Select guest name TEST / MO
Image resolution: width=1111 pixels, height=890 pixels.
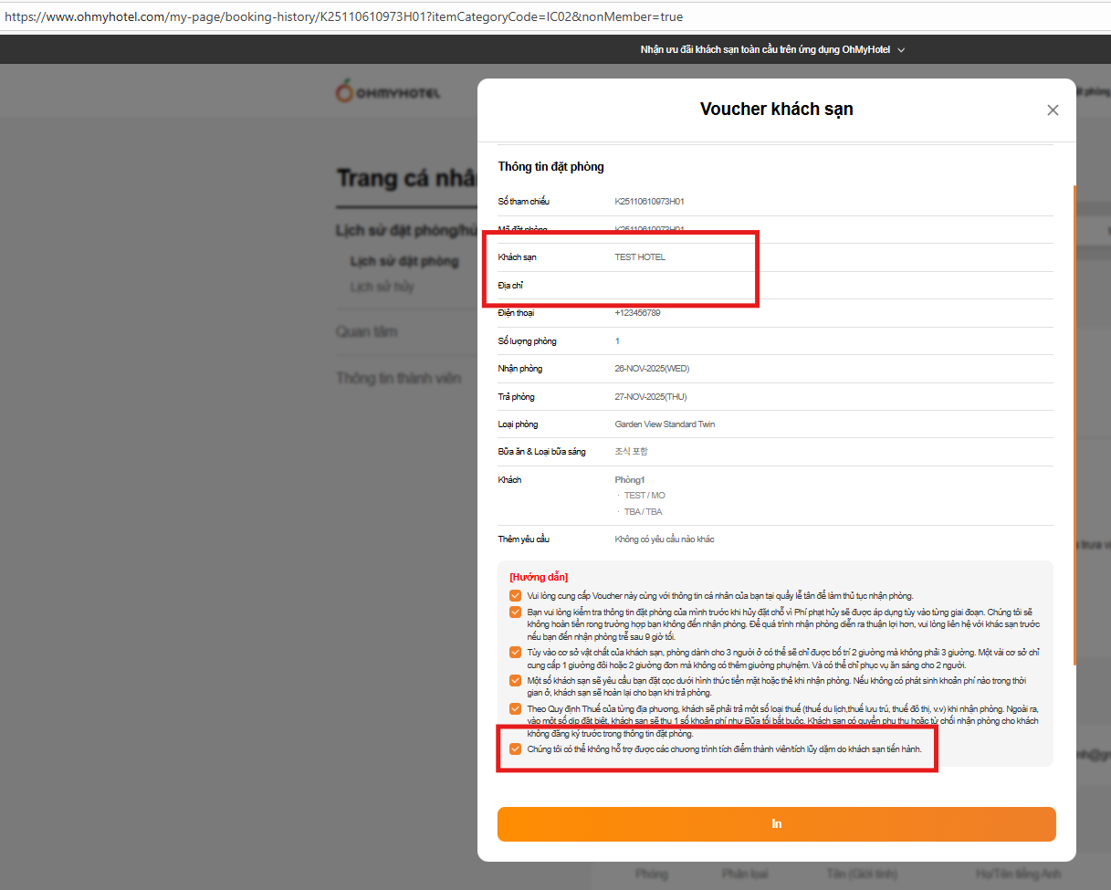click(645, 496)
